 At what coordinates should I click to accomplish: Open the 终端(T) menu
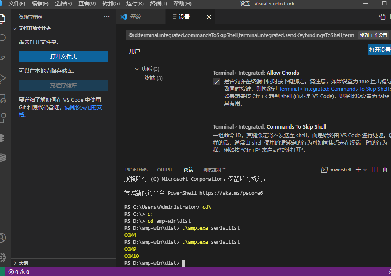pyautogui.click(x=158, y=3)
